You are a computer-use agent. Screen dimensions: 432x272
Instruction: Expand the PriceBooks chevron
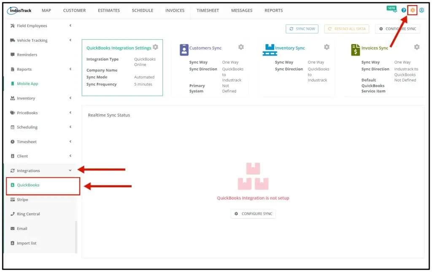(x=70, y=112)
